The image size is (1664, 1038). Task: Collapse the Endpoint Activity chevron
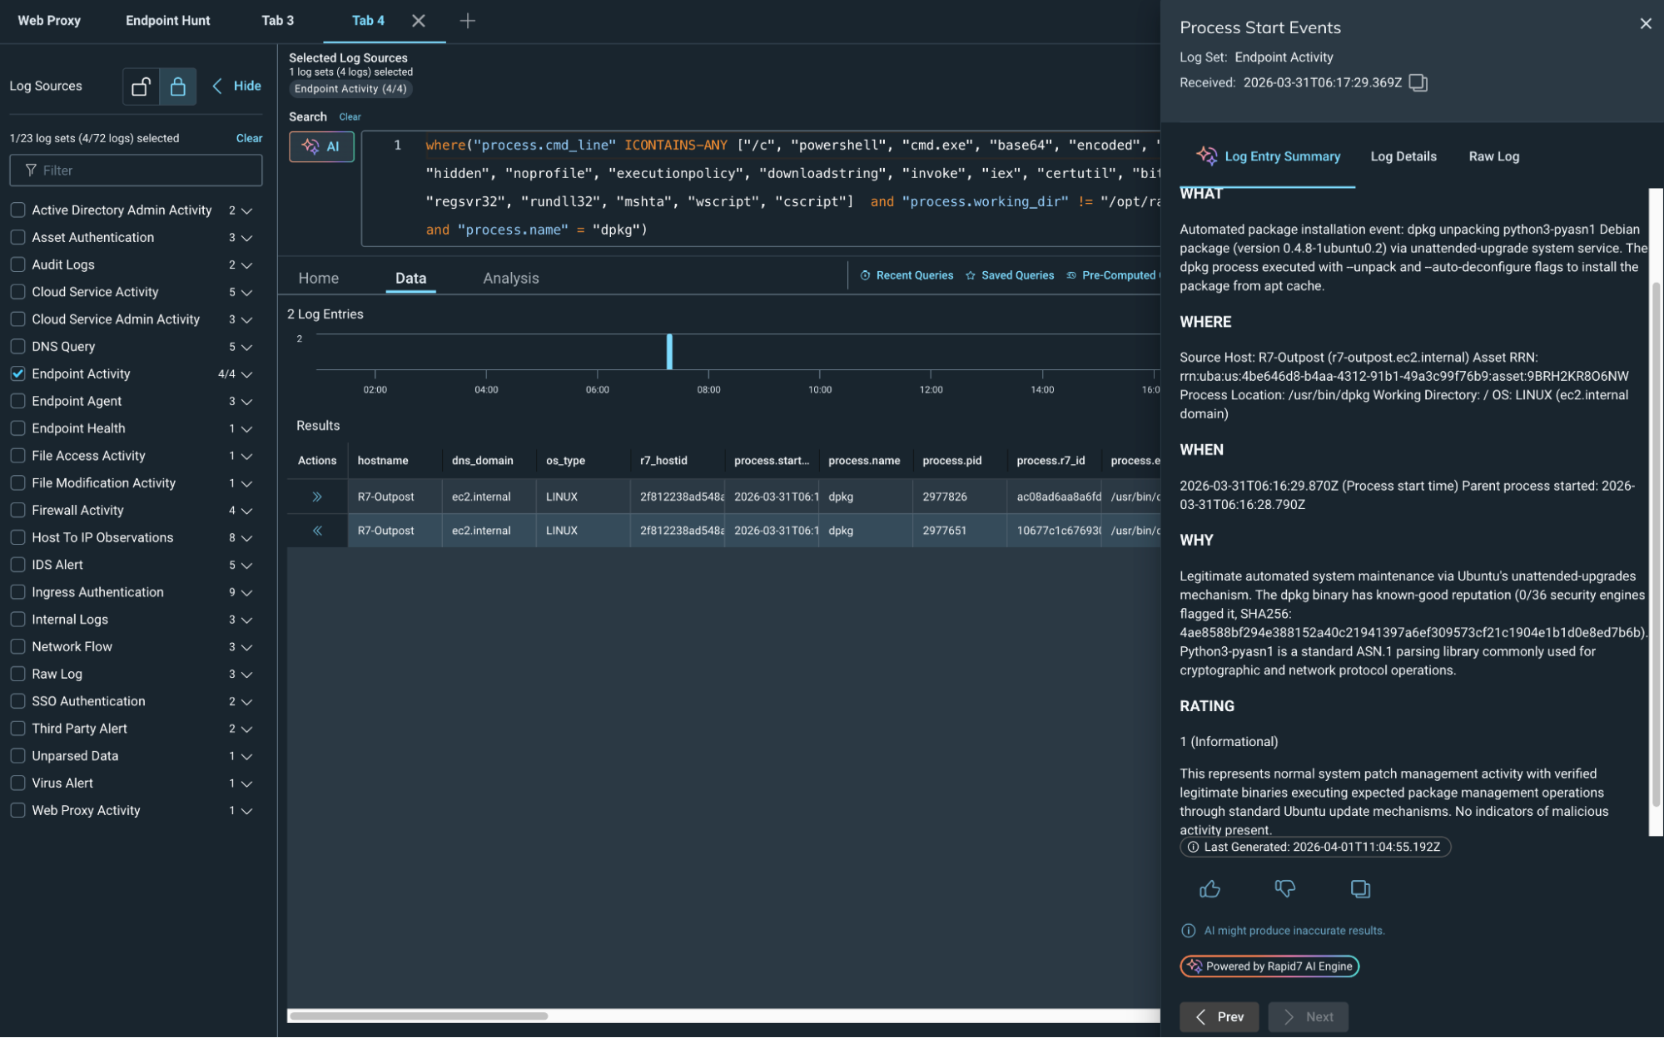246,374
